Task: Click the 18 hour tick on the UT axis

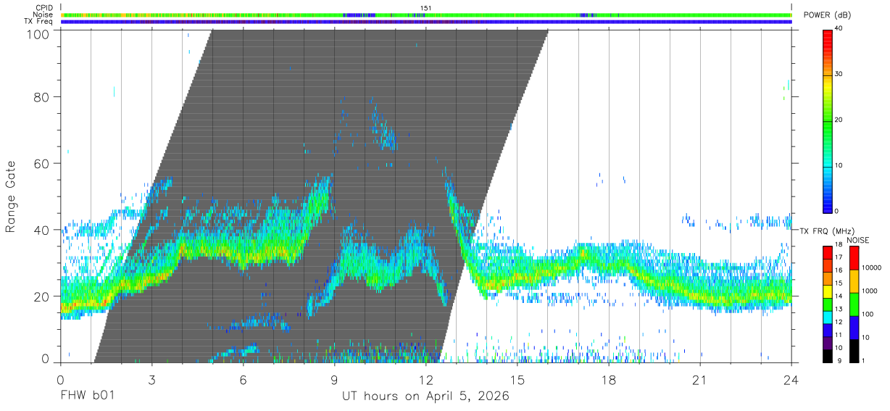Action: [609, 379]
